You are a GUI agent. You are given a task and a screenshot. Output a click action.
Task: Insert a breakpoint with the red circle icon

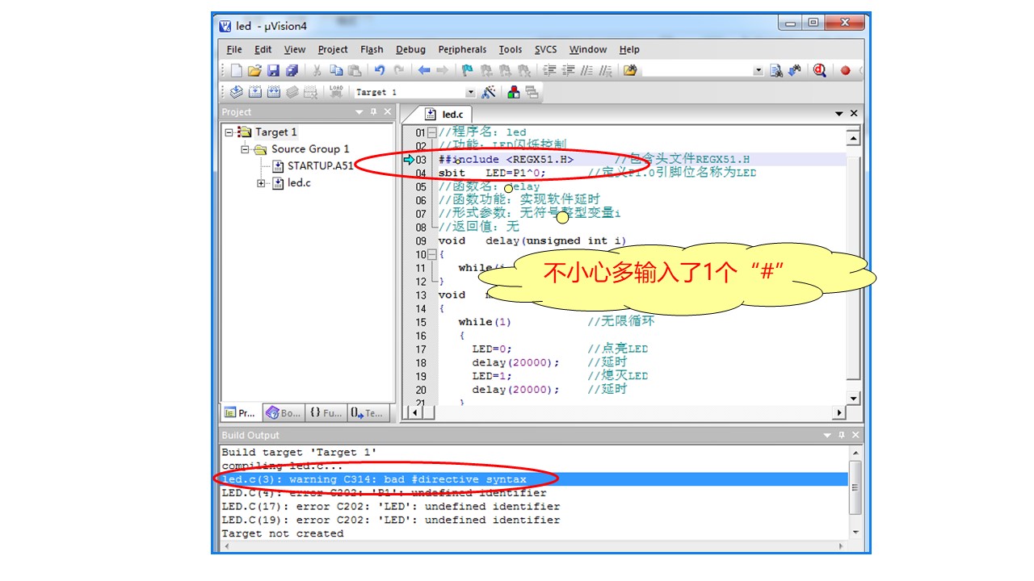click(x=846, y=71)
